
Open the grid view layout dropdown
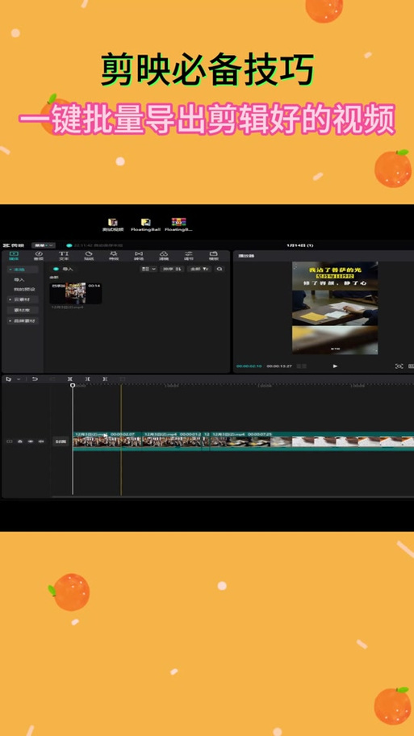(148, 269)
